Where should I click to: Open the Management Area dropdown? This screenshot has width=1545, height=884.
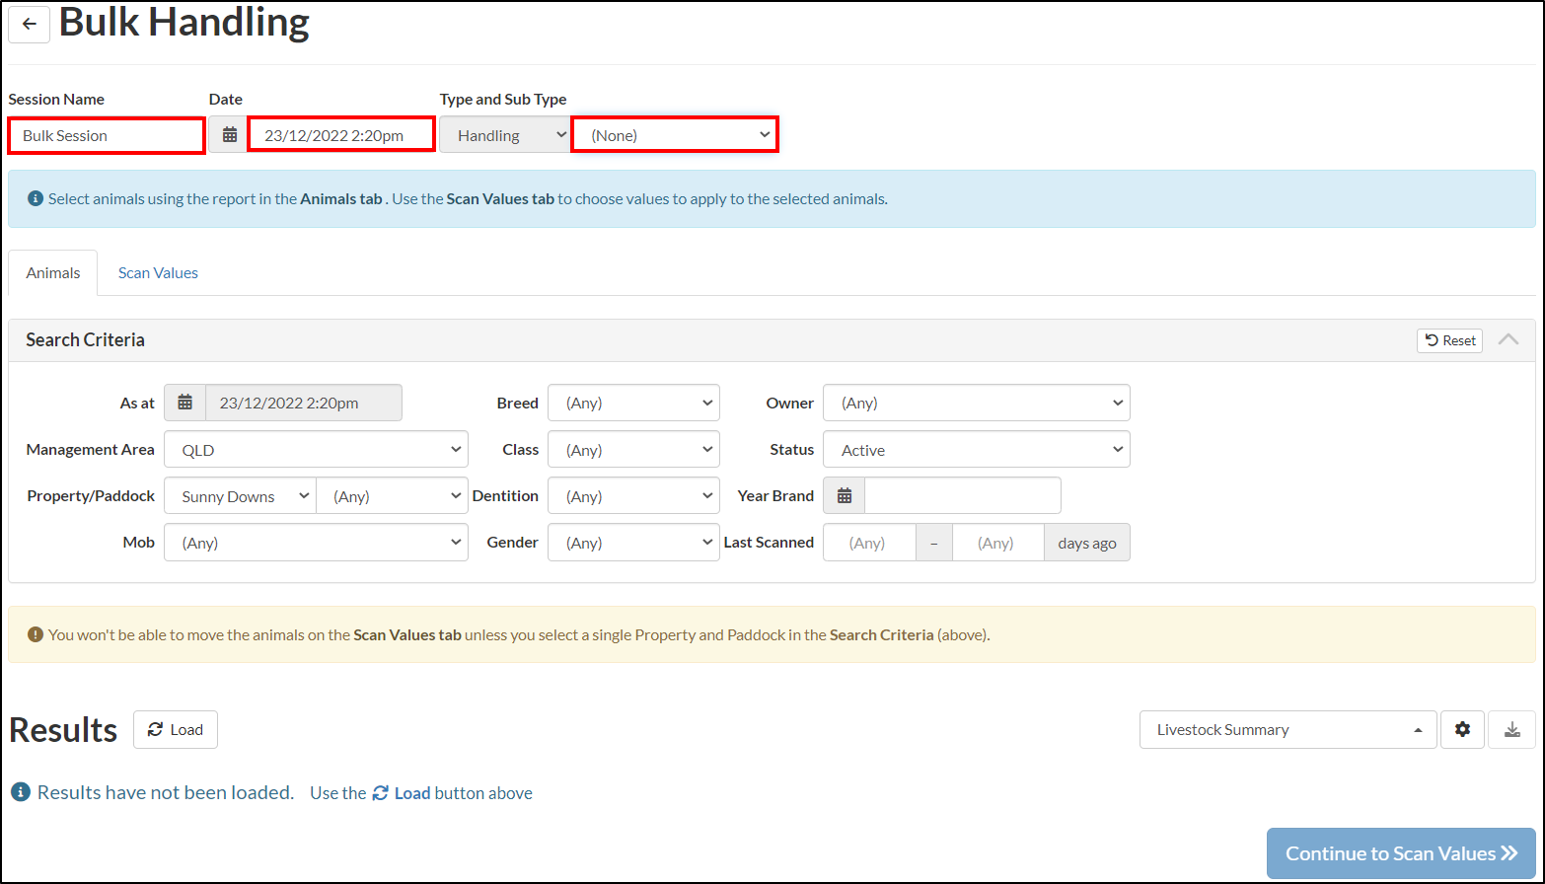316,449
